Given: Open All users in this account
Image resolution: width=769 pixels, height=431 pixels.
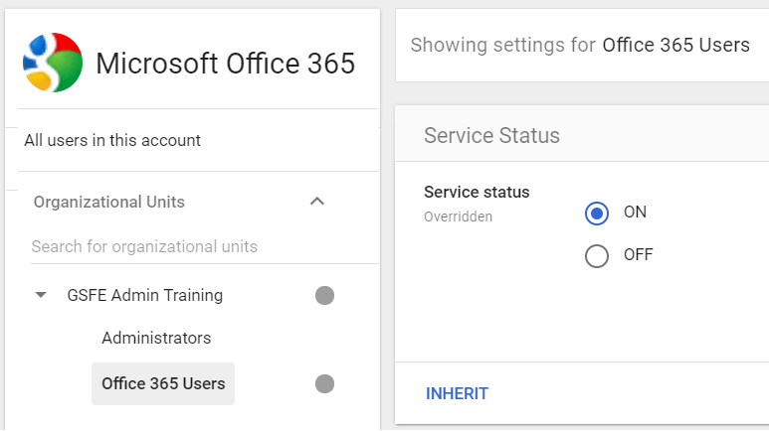Looking at the screenshot, I should (x=112, y=140).
